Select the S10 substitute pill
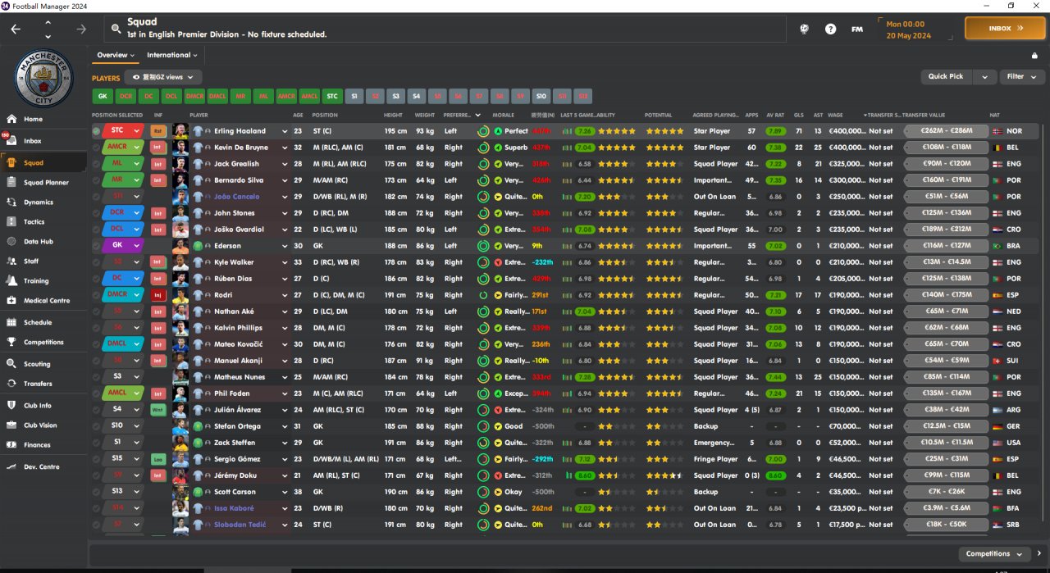1050x573 pixels. coord(541,96)
